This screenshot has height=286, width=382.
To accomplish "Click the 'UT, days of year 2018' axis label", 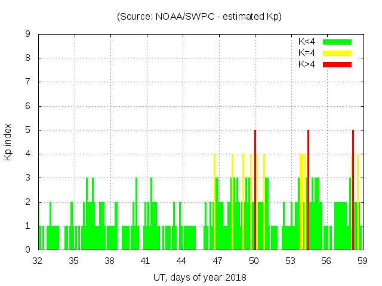I will point(199,278).
